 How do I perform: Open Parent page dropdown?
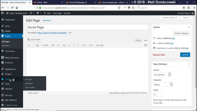coord(162,75)
